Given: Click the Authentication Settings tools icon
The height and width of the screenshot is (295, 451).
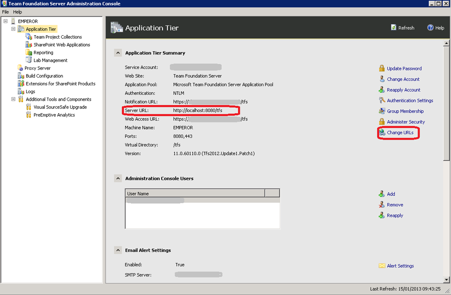Looking at the screenshot, I should 382,100.
